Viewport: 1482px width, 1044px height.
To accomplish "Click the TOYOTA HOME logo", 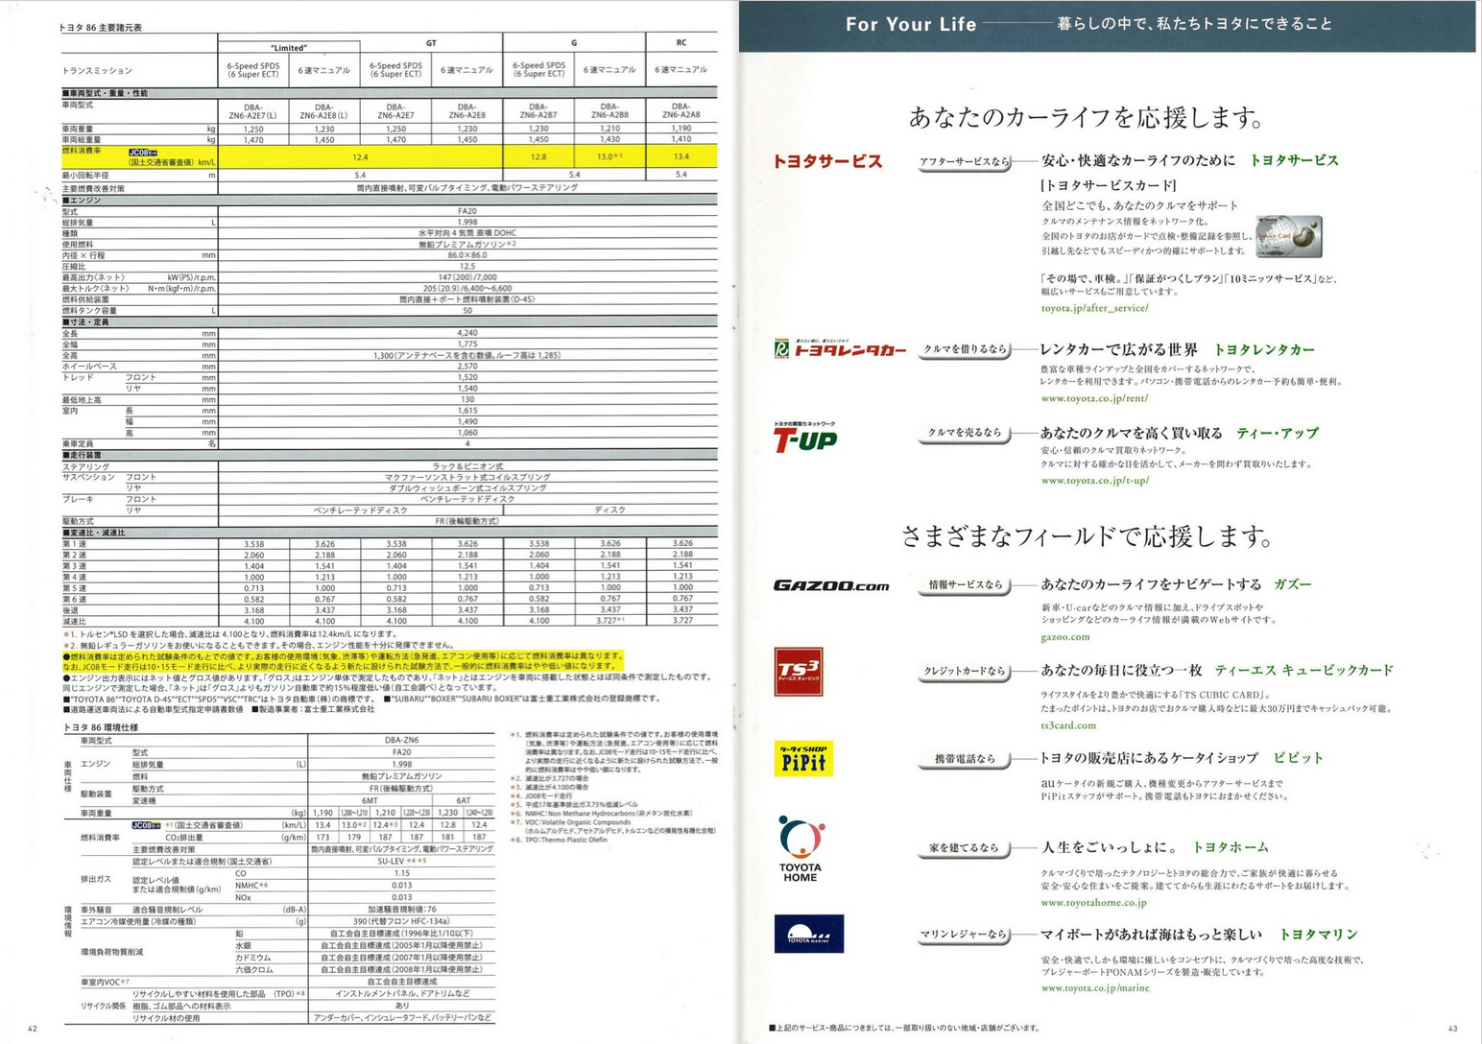I will [801, 849].
